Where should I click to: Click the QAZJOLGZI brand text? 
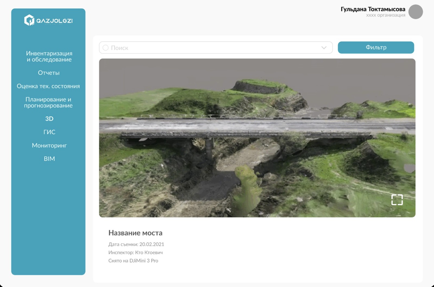[54, 21]
